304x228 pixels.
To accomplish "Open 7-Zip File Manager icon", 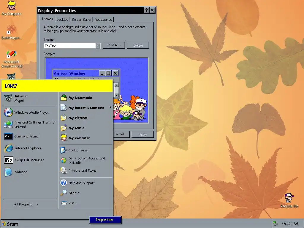I will click(9, 160).
